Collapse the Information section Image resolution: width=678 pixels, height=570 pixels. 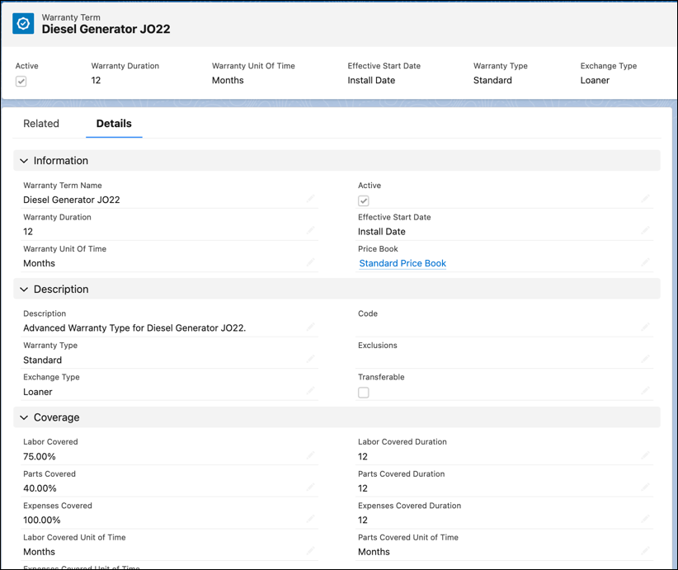[x=24, y=160]
